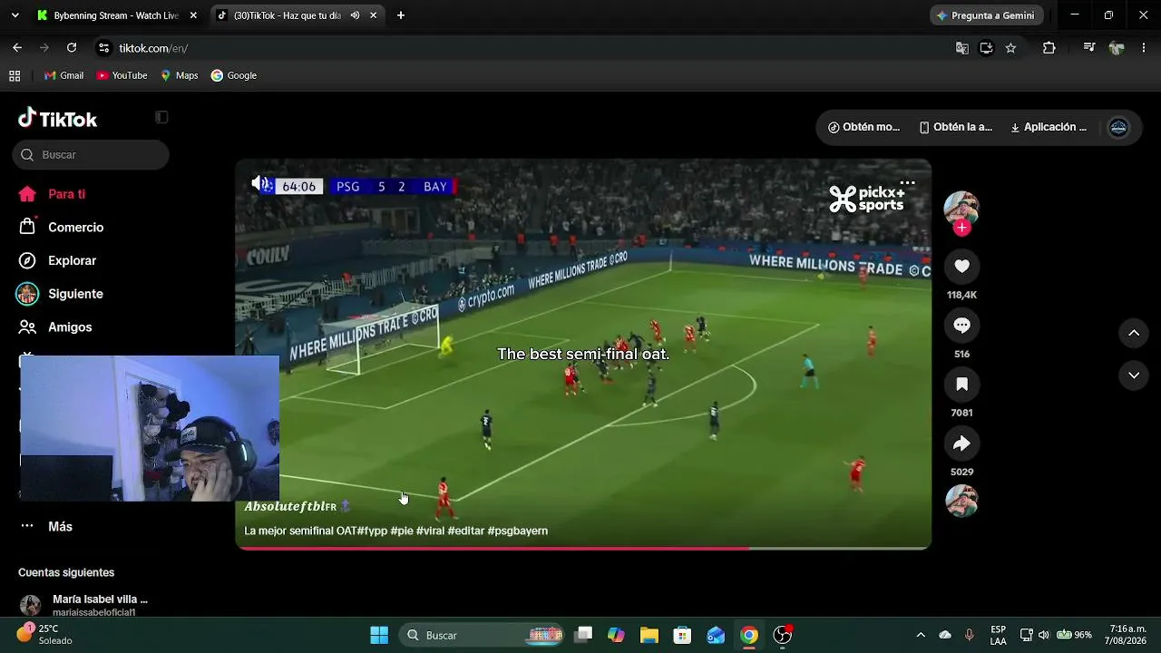Screen dimensions: 1161x653
Task: Collapse the TikTok sidebar panel
Action: [161, 117]
